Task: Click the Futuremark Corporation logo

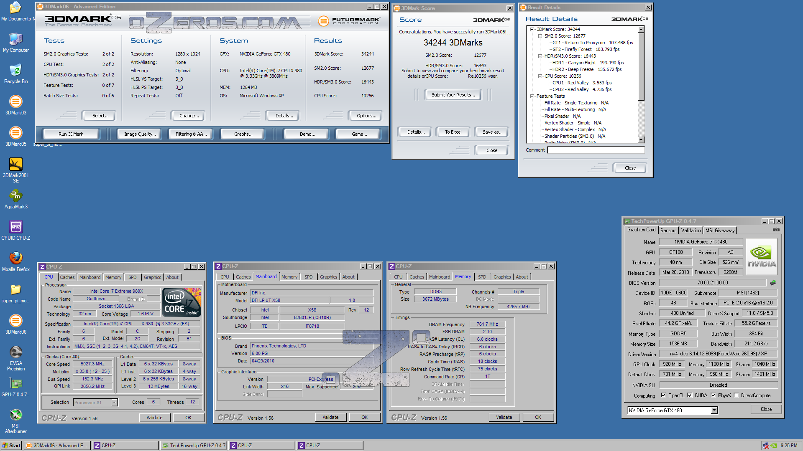Action: (x=349, y=20)
